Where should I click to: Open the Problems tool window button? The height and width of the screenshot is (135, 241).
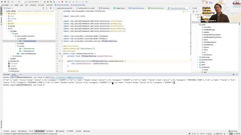23,131
